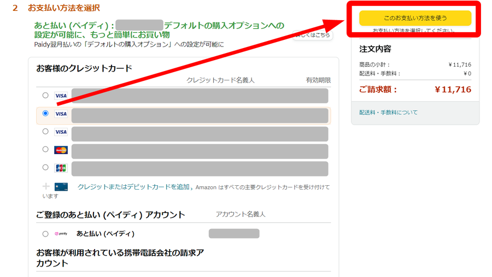
Task: Click the お客様のクレジットカード heading
Action: 84,68
